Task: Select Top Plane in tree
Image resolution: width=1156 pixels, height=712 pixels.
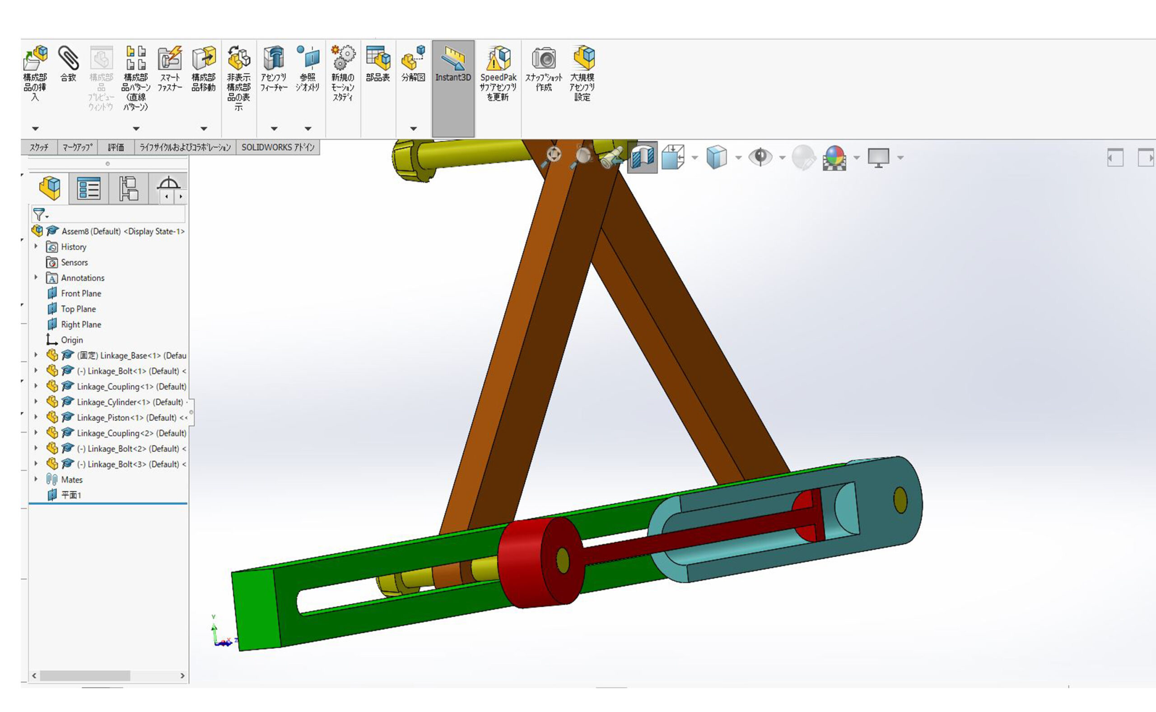Action: (x=72, y=309)
